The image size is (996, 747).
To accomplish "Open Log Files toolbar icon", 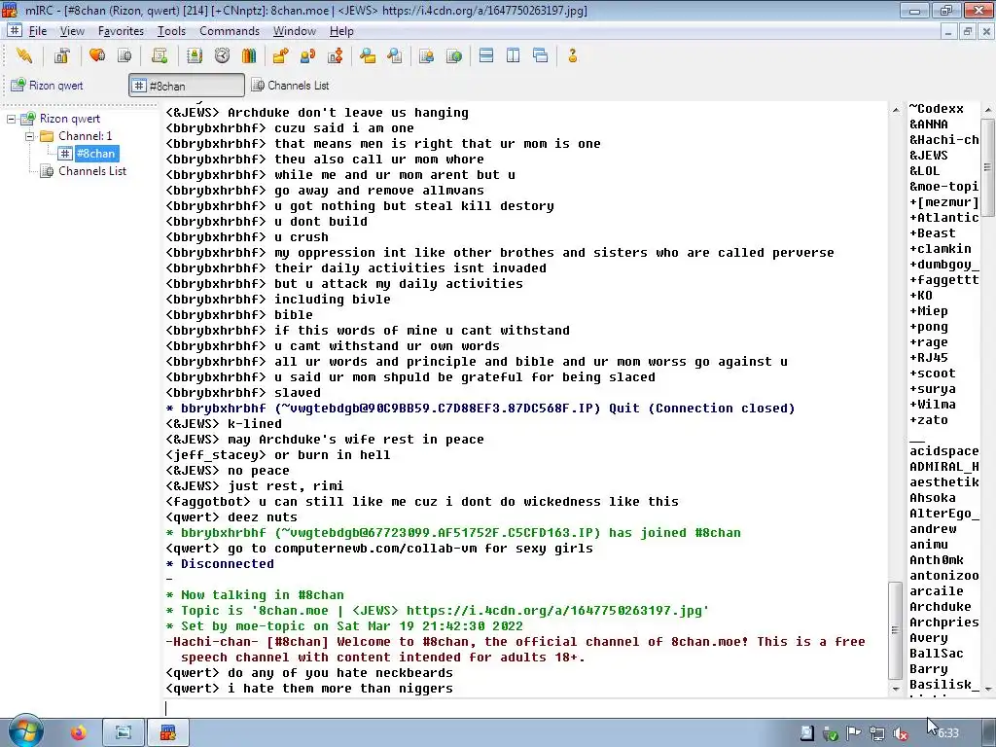I will [395, 55].
